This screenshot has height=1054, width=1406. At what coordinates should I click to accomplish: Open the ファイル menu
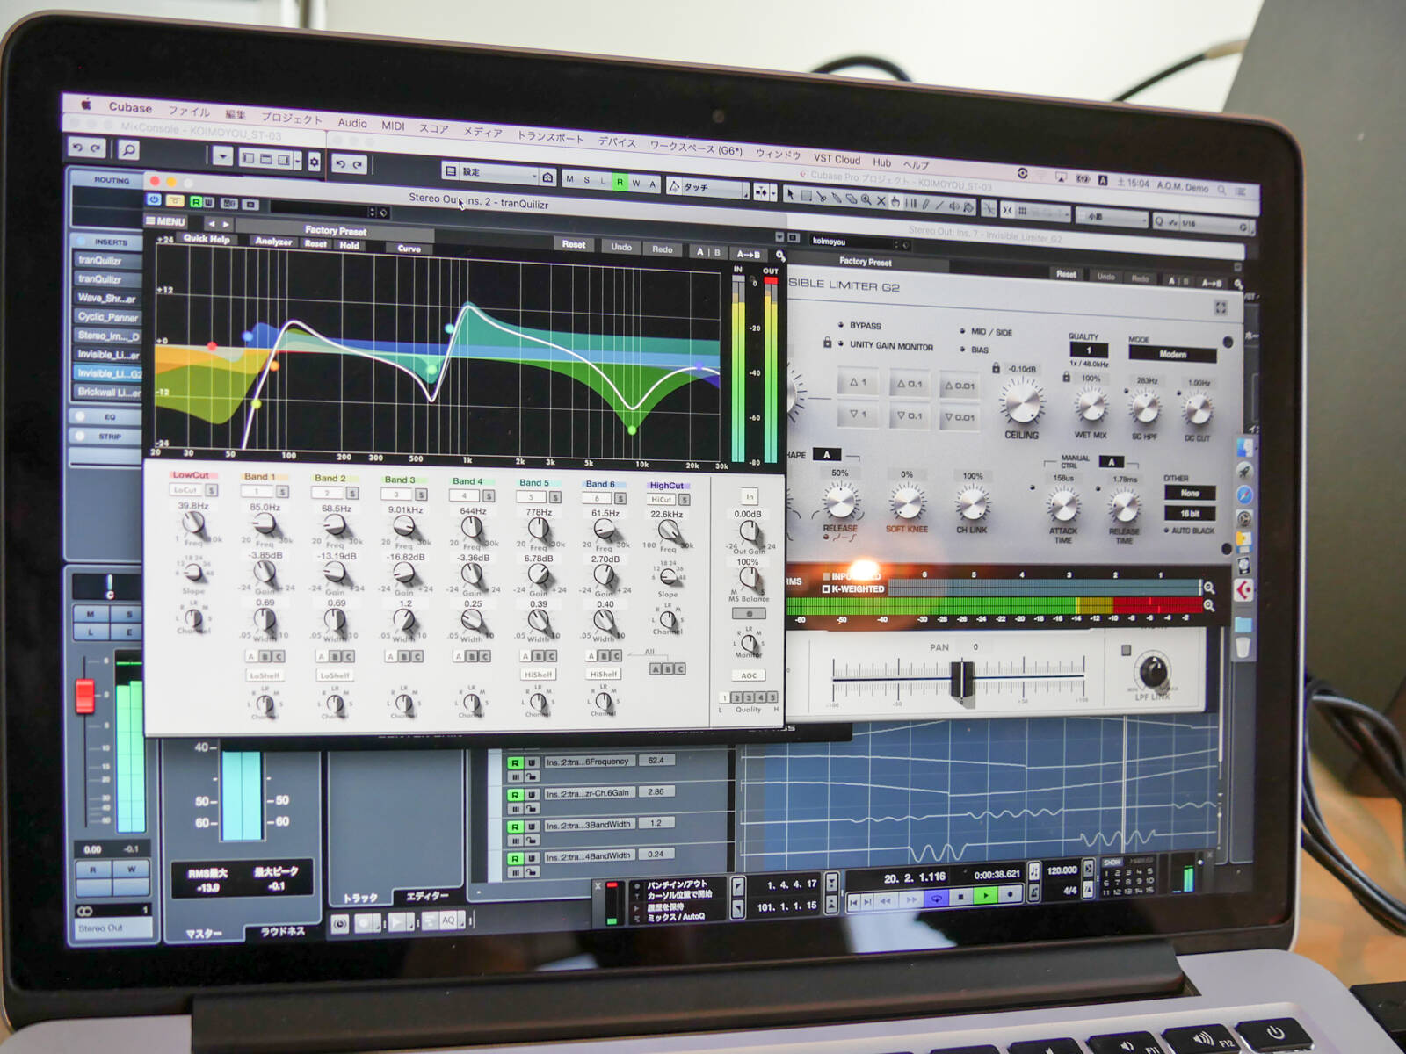pyautogui.click(x=188, y=112)
